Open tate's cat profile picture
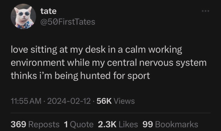Screen dimensions: 221x131 [x=23, y=17]
